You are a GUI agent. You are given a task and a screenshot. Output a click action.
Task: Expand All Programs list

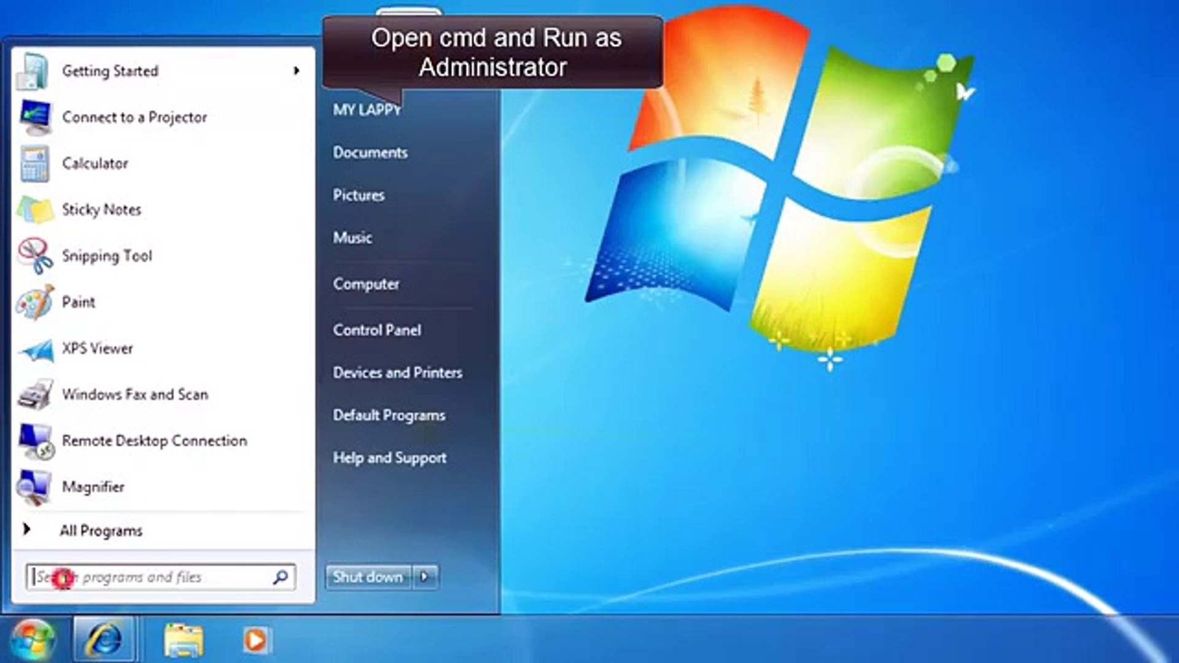pos(101,530)
